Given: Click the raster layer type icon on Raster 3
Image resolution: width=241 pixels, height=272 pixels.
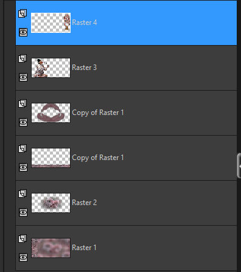Looking at the screenshot, I should [23, 58].
